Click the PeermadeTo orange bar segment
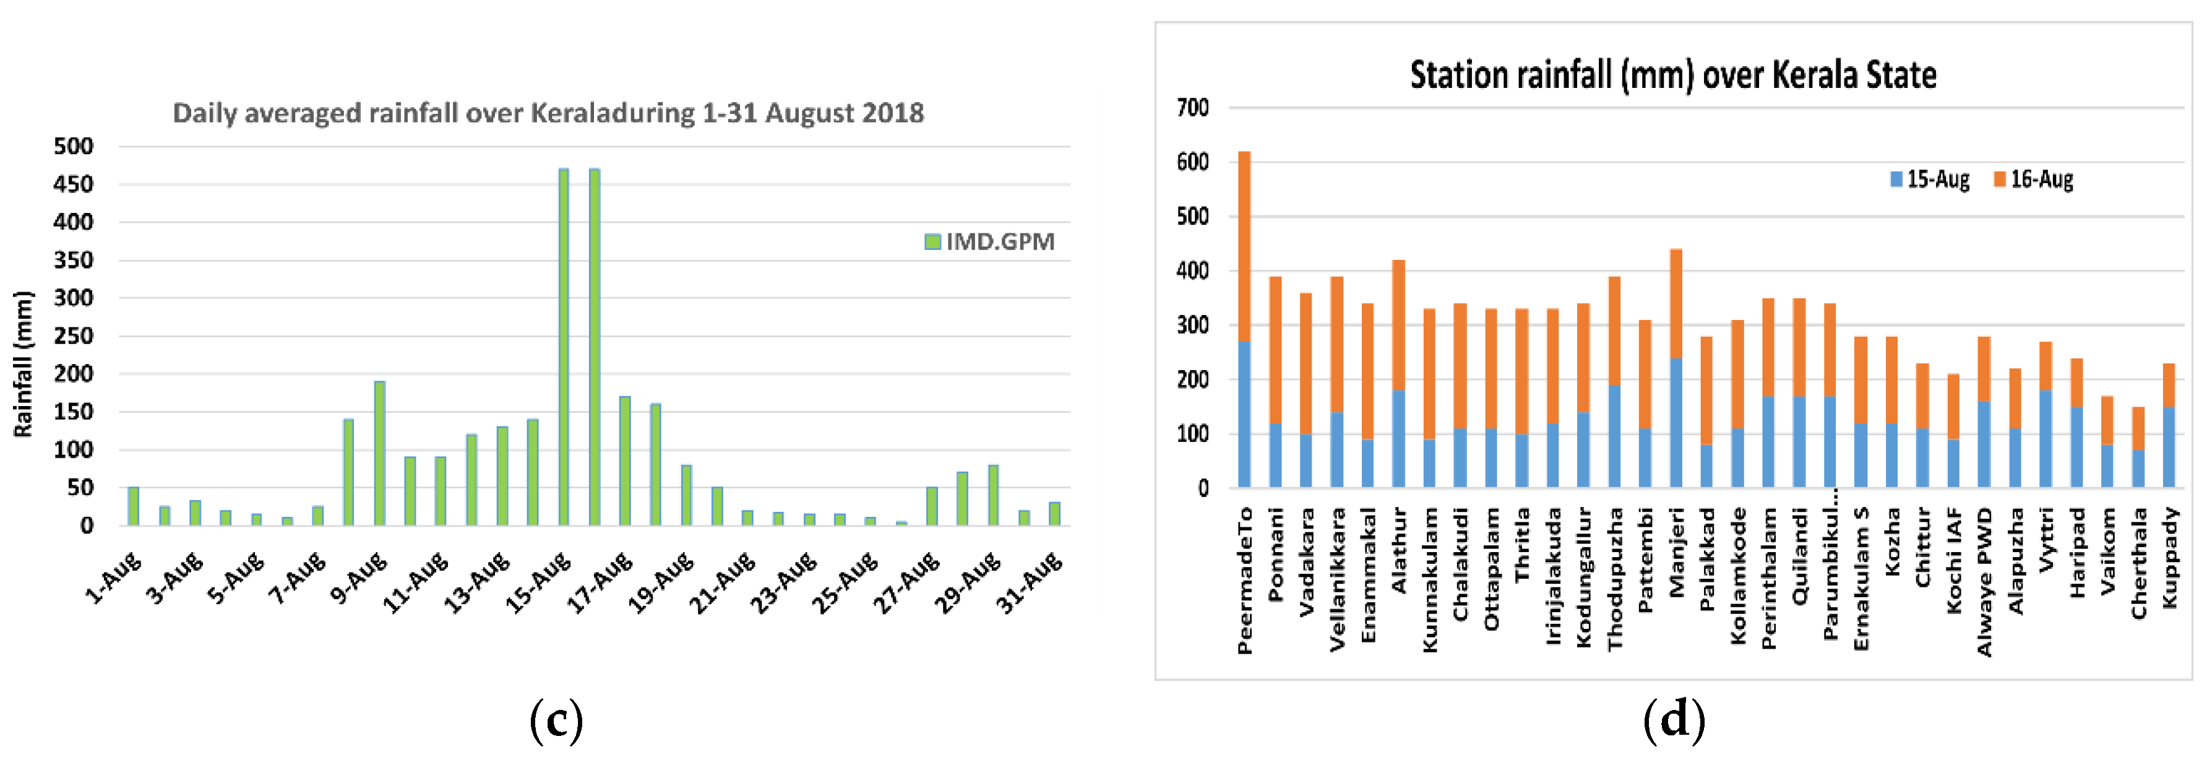The image size is (2207, 757). (1245, 247)
